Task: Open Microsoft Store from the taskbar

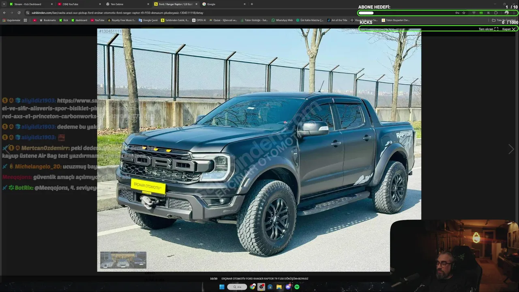Action: [x=270, y=287]
